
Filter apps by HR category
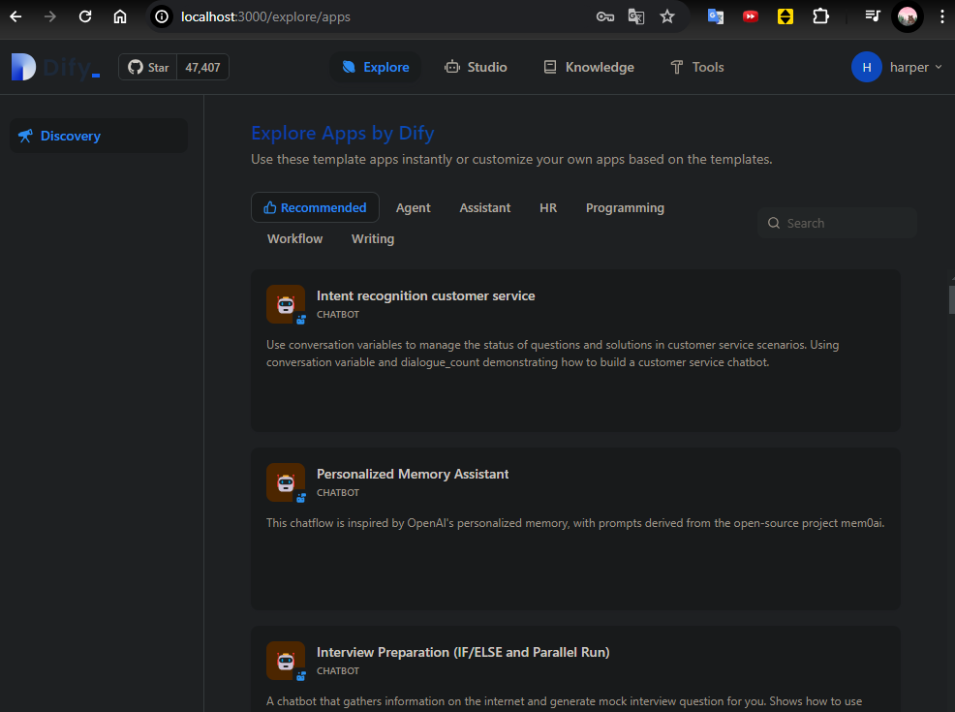548,207
